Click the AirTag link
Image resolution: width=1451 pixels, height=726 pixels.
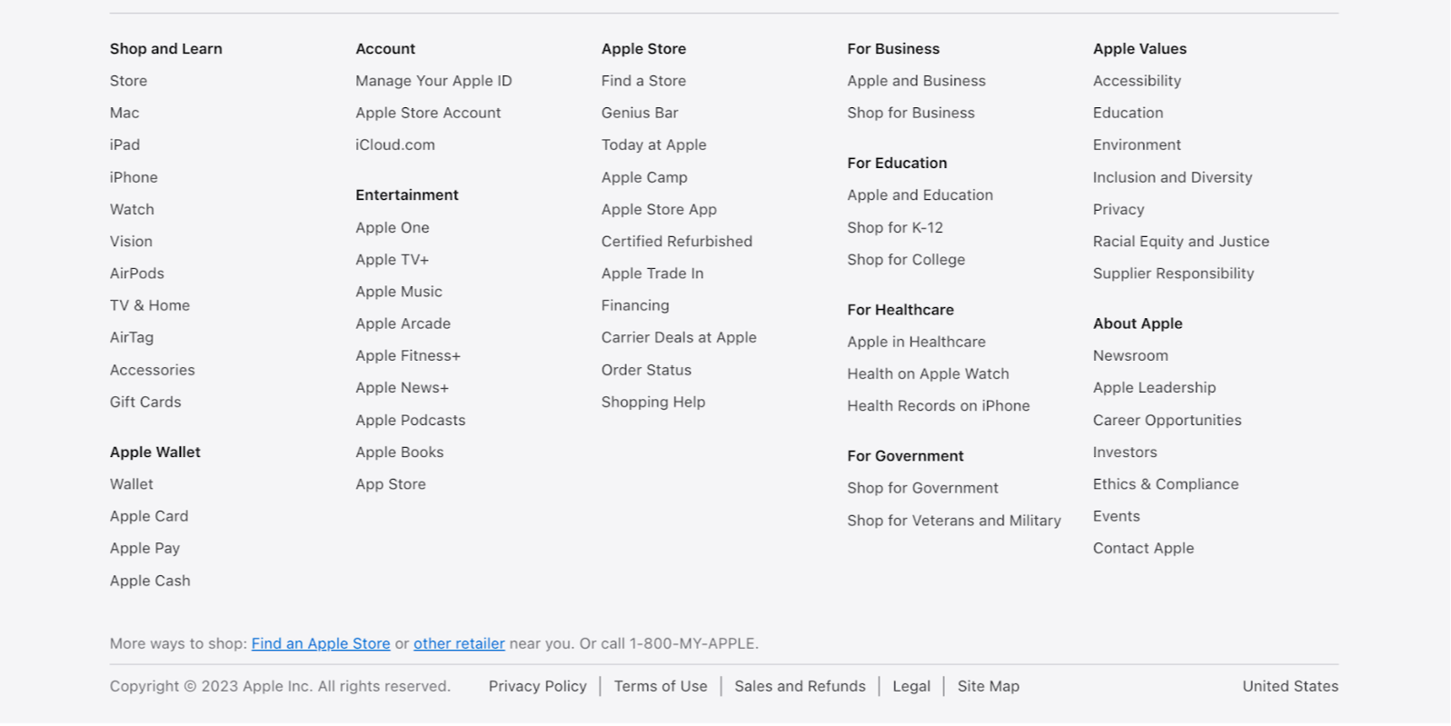132,337
